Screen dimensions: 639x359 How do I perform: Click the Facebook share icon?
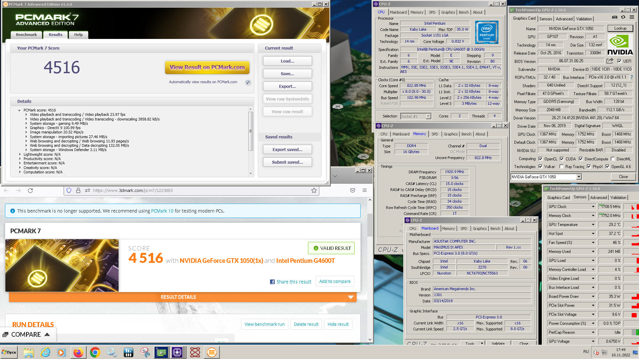[x=272, y=282]
